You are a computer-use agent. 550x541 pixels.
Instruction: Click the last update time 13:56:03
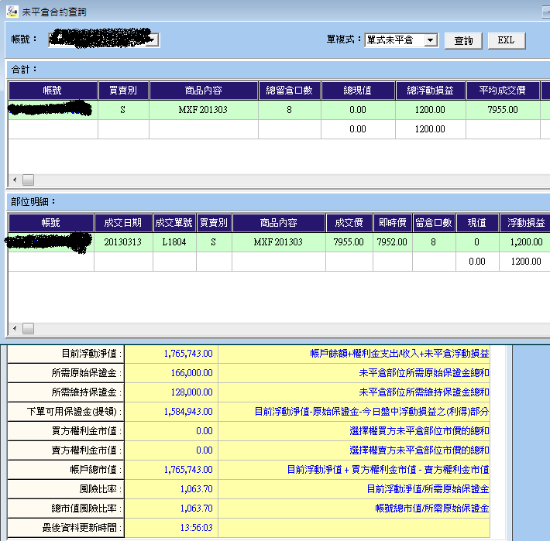(x=197, y=527)
